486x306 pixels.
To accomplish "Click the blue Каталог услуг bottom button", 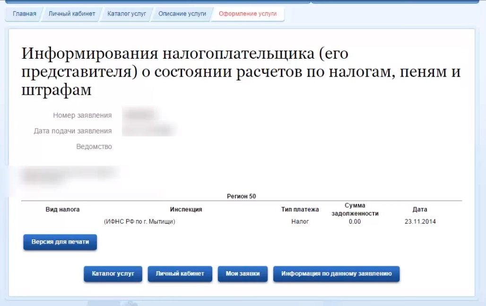I will coord(113,274).
